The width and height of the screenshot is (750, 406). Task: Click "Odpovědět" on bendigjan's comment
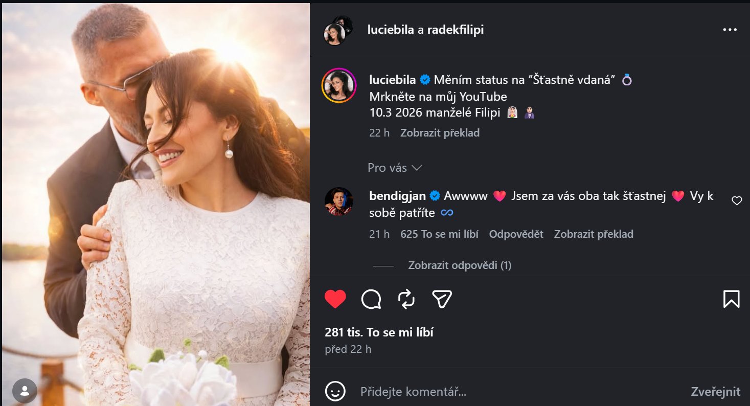pos(516,234)
